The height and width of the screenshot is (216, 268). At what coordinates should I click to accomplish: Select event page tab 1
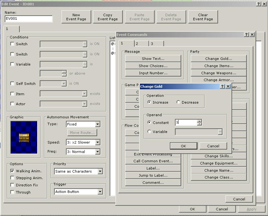pyautogui.click(x=12, y=29)
